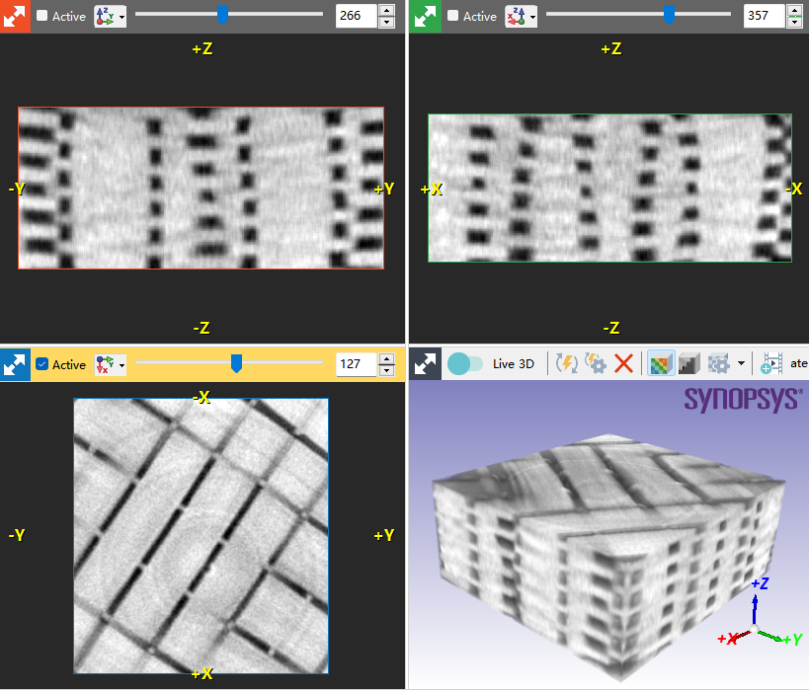Screen dimensions: 809x692
Task: Expand the 3D rendering view
Action: pos(425,362)
